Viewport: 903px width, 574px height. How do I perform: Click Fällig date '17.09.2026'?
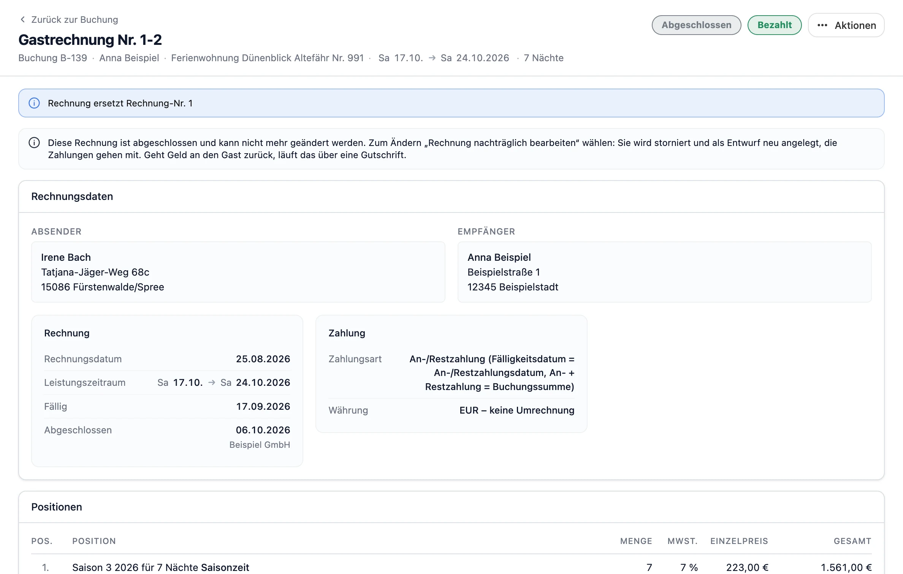click(x=263, y=406)
